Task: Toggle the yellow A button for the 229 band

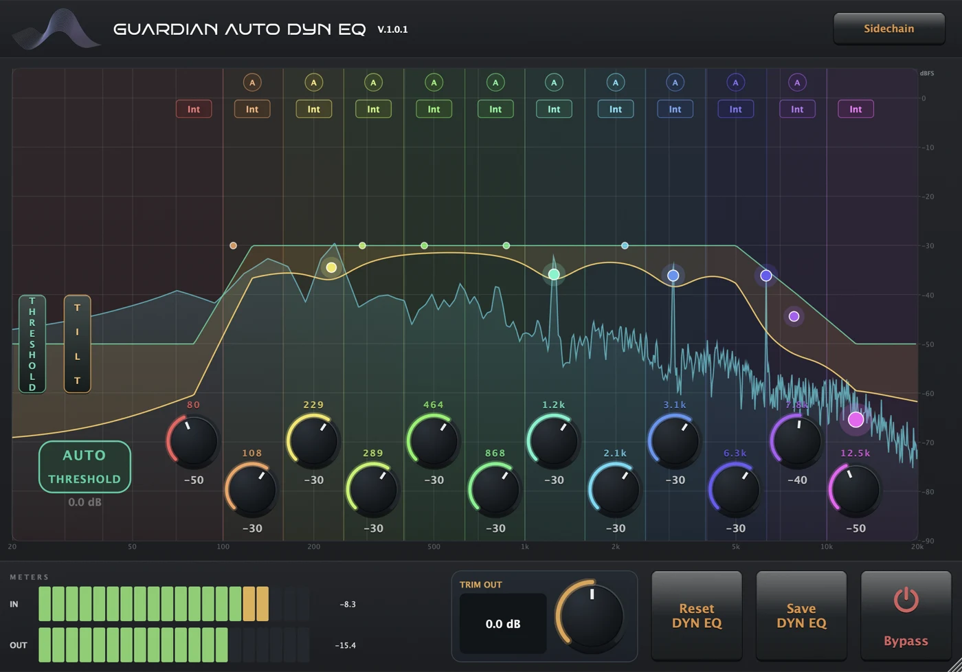Action: tap(313, 82)
